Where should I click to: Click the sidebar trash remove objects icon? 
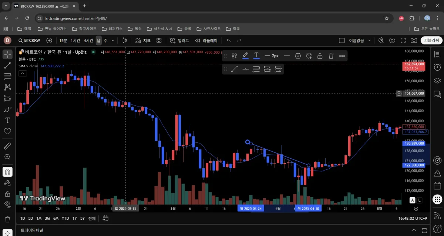point(7,219)
